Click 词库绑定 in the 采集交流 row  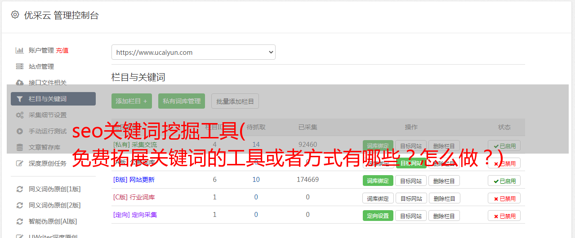(x=378, y=146)
